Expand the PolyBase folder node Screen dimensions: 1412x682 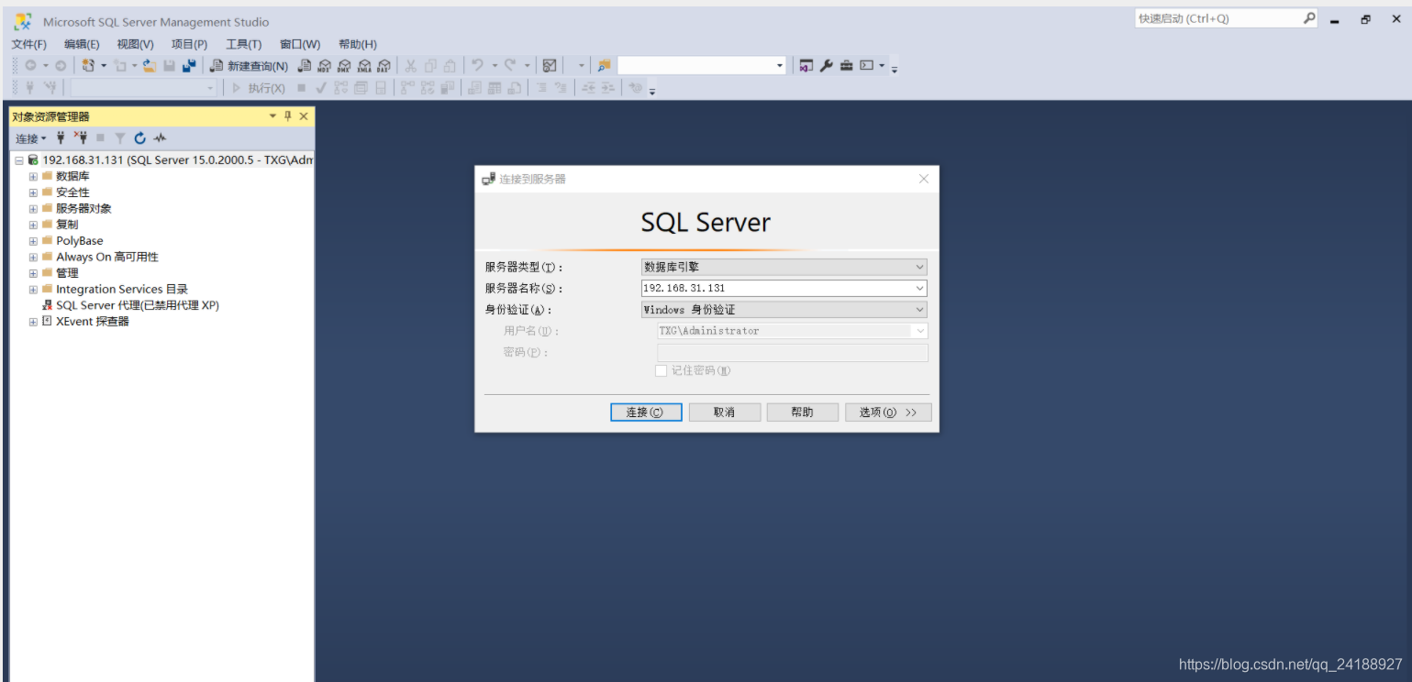coord(33,241)
